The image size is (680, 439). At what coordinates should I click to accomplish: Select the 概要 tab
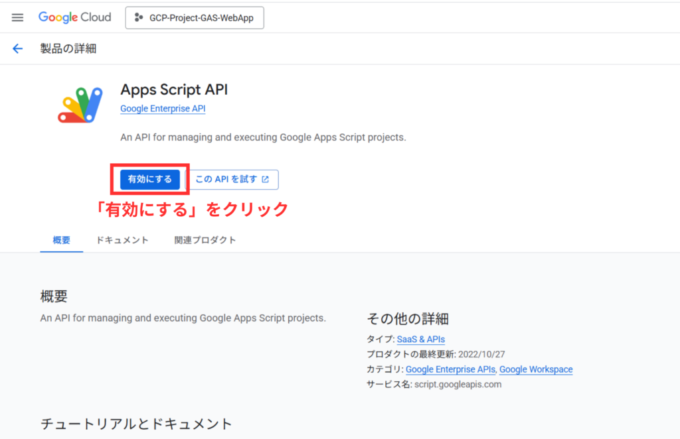point(62,240)
